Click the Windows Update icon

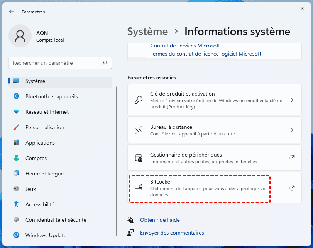click(x=16, y=235)
